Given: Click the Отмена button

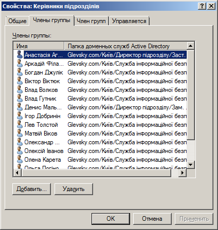Looking at the screenshot, I should 152,219.
